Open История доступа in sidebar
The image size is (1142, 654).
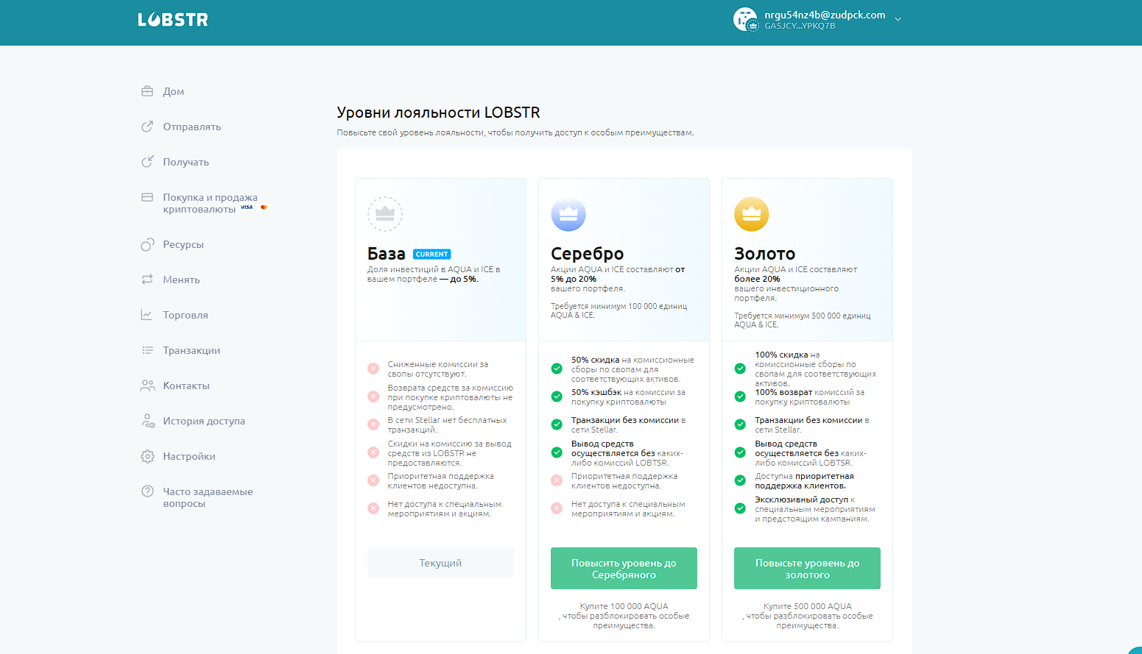point(203,421)
